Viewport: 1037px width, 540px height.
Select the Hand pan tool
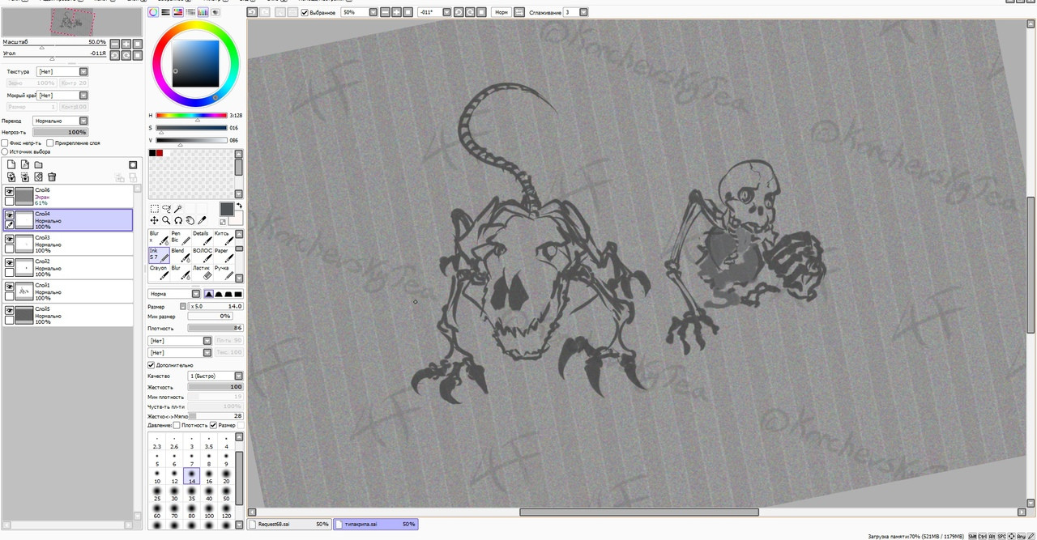pyautogui.click(x=190, y=220)
